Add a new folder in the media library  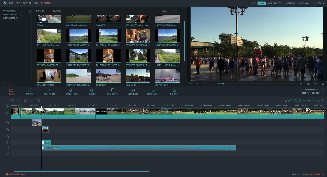(4, 84)
